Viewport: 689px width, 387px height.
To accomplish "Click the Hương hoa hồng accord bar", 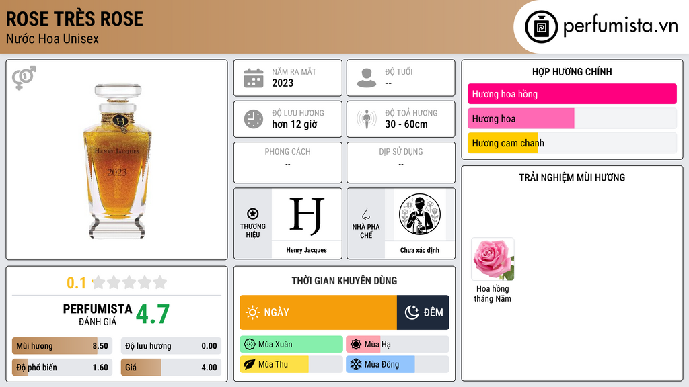I will 572,94.
